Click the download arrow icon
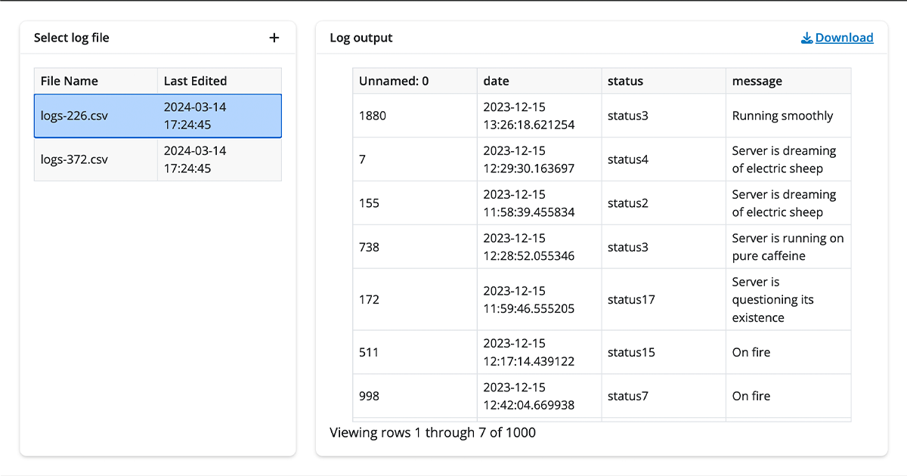The height and width of the screenshot is (476, 907). (806, 38)
